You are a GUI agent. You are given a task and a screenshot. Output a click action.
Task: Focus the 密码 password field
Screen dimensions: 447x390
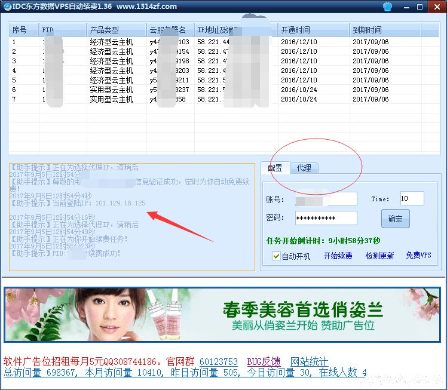coord(326,218)
